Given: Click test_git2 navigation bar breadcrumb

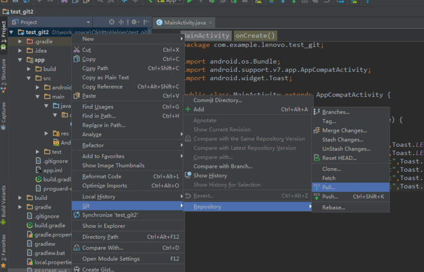Looking at the screenshot, I should pos(18,11).
